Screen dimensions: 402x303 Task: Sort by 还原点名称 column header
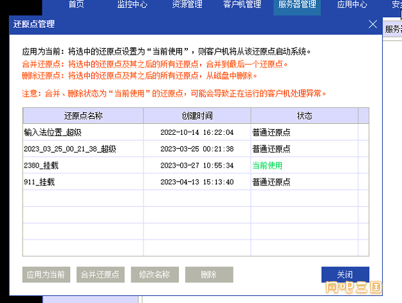(83, 116)
